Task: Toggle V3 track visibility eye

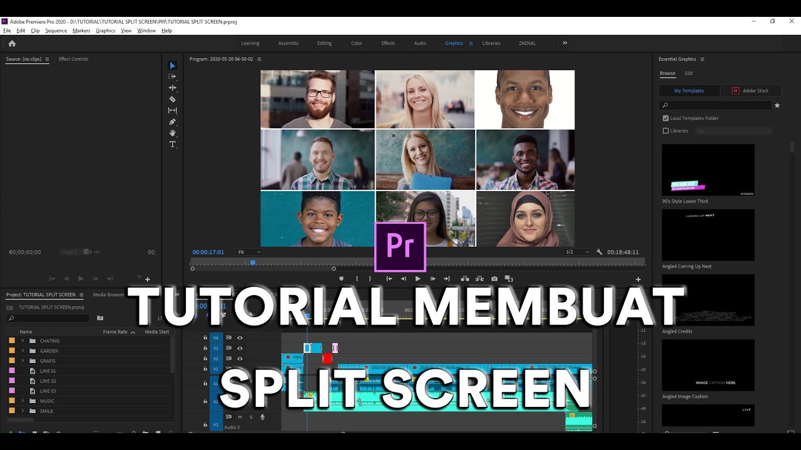Action: point(240,348)
